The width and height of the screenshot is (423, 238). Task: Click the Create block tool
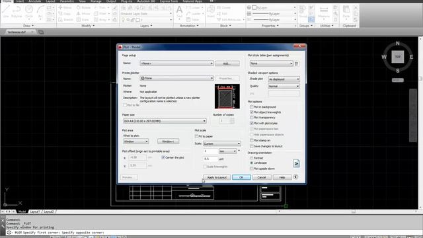(x=224, y=7)
